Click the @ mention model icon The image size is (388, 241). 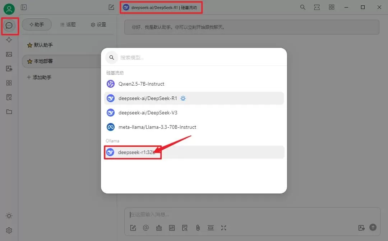click(146, 228)
